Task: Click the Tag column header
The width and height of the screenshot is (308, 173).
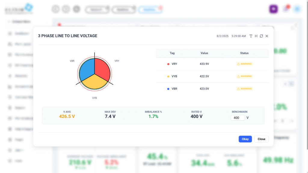Action: (x=172, y=53)
